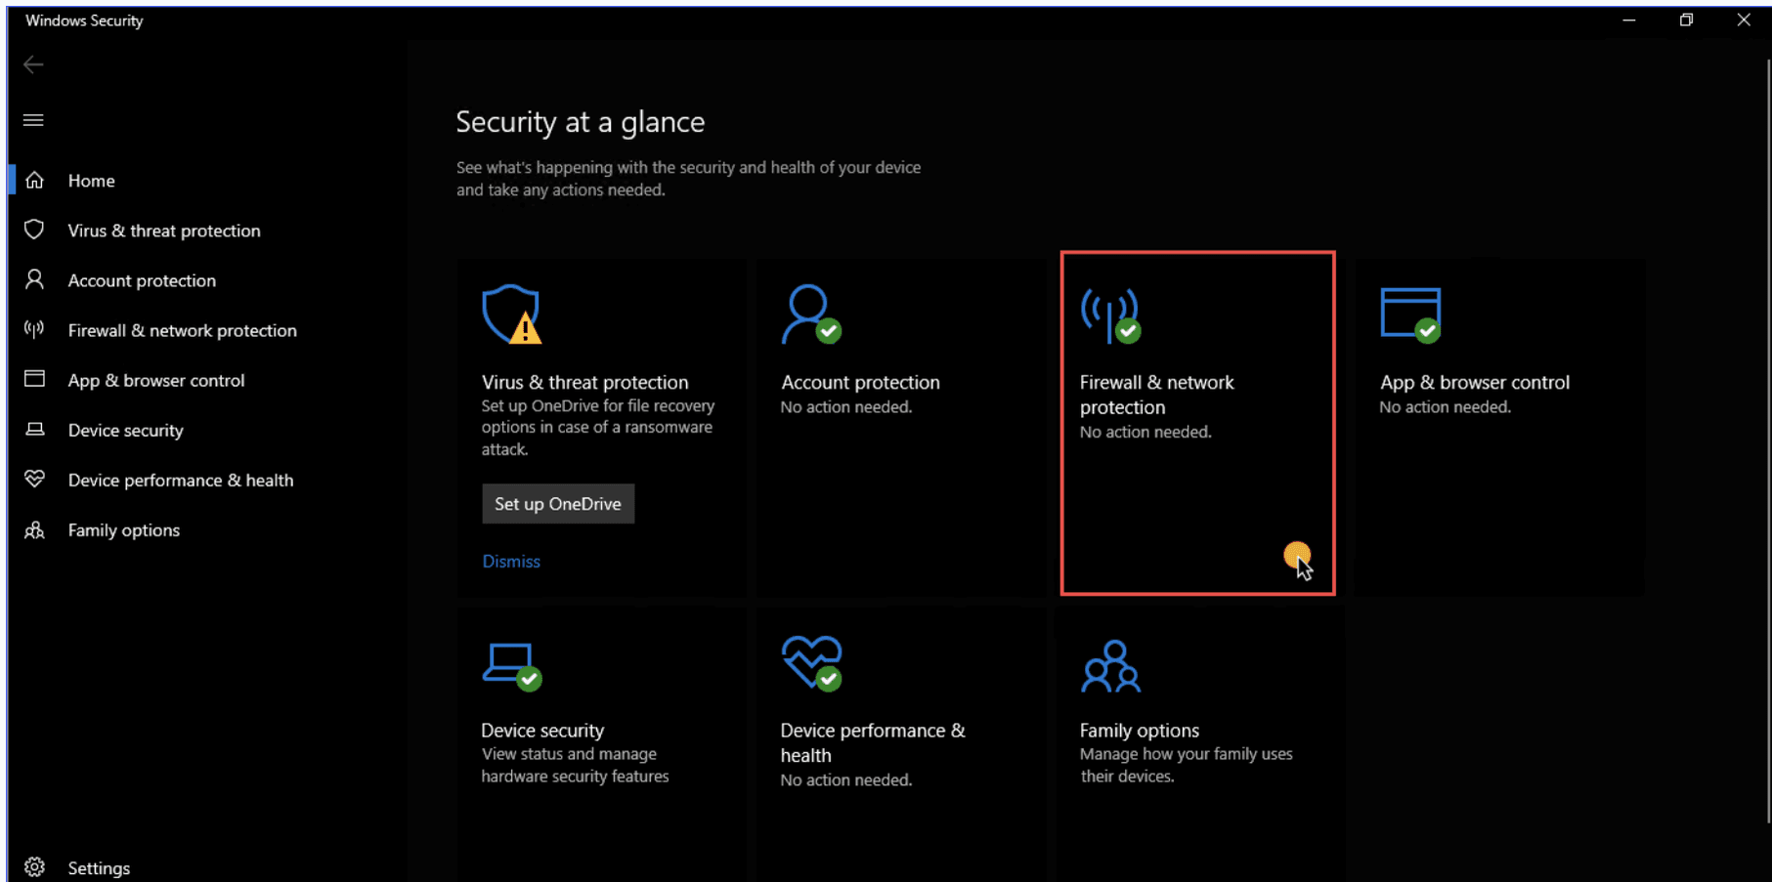The image size is (1772, 882).
Task: Toggle the hamburger navigation menu
Action: point(33,120)
